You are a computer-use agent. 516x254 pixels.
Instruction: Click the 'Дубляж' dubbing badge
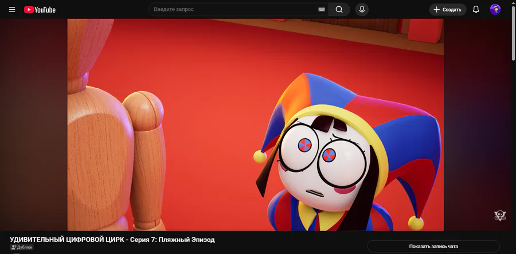(x=22, y=247)
